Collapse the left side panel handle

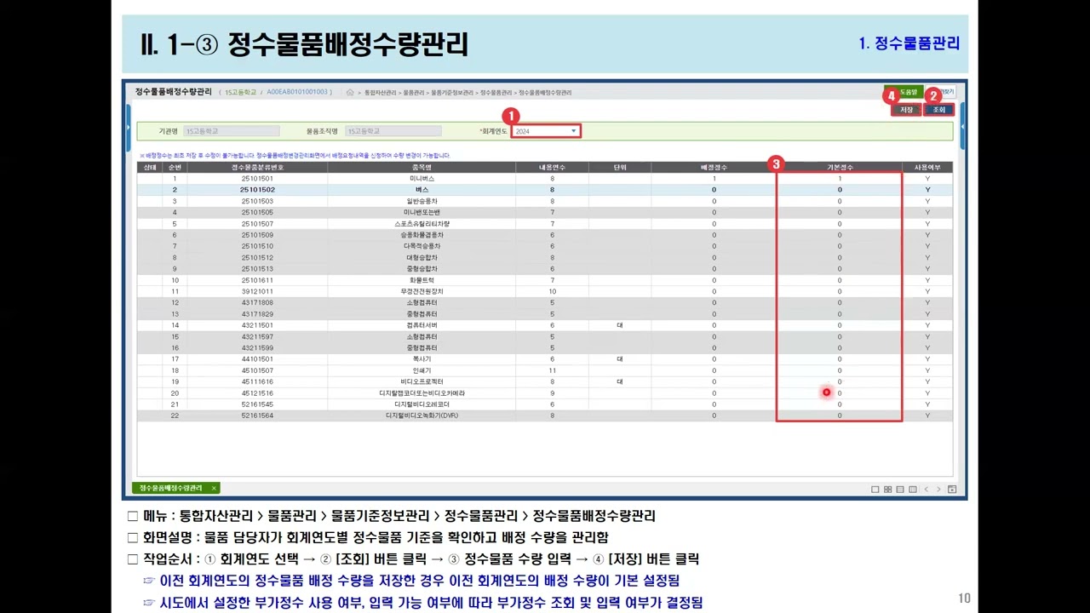tap(129, 127)
